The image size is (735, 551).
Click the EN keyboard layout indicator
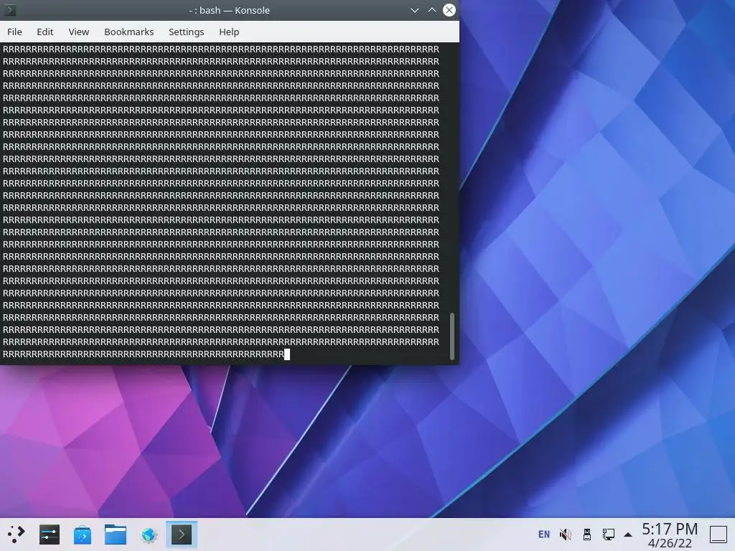[544, 534]
